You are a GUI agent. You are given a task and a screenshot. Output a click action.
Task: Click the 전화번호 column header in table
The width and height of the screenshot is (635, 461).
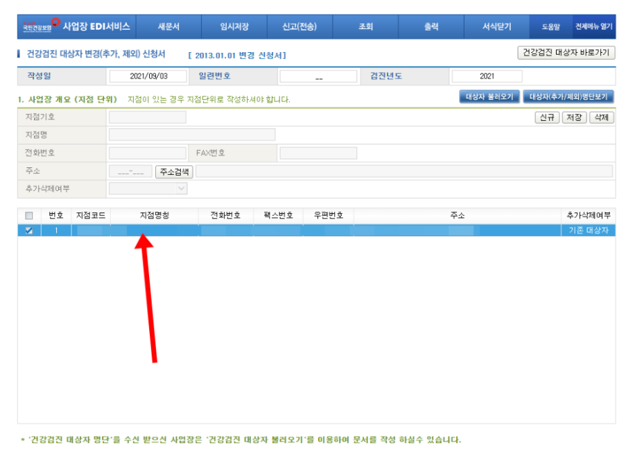[x=225, y=216]
